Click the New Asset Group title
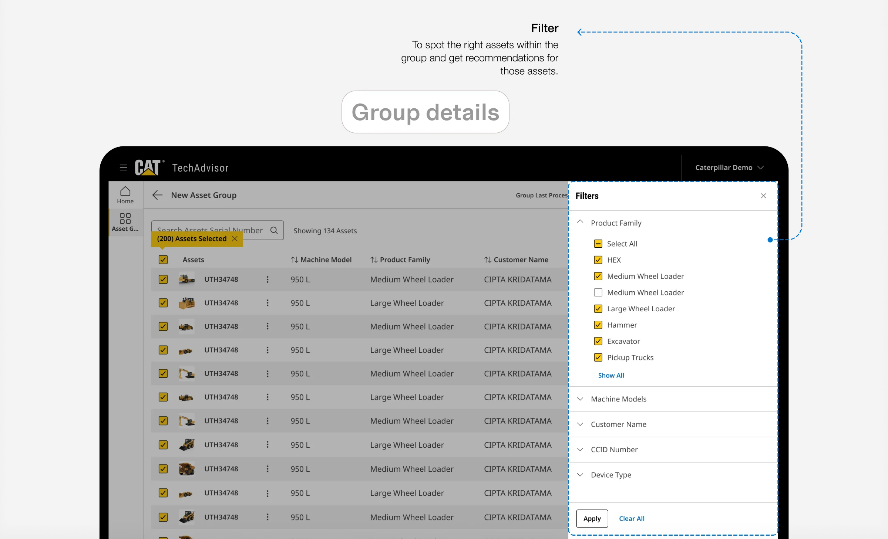 [x=203, y=195]
